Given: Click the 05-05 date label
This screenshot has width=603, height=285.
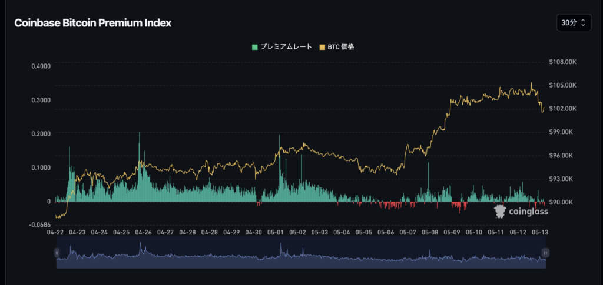Looking at the screenshot, I should [x=363, y=232].
